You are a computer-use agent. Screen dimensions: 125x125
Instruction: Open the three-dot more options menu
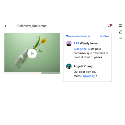(x=120, y=38)
